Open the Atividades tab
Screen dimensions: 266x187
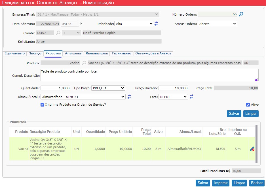[73, 53]
